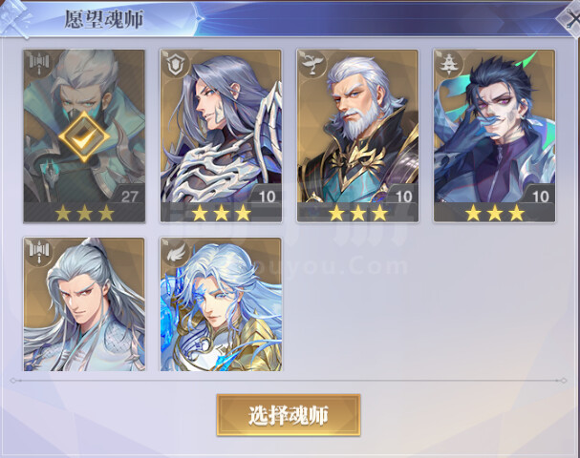580x458 pixels.
Task: Close the 愿望魂师 dialog
Action: click(x=570, y=19)
